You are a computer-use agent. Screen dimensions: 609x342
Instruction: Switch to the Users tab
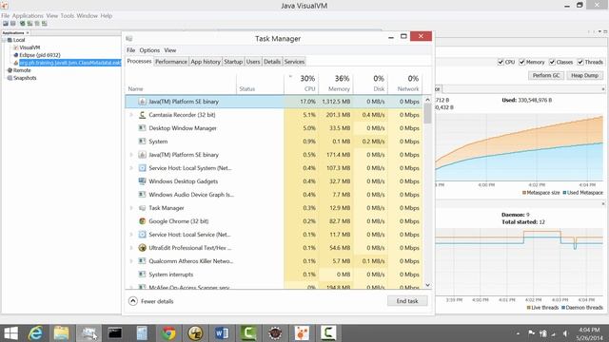[x=253, y=62]
